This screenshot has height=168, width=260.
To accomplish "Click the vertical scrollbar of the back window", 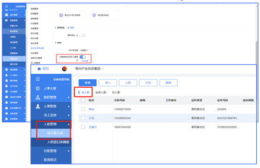I will tap(257, 53).
